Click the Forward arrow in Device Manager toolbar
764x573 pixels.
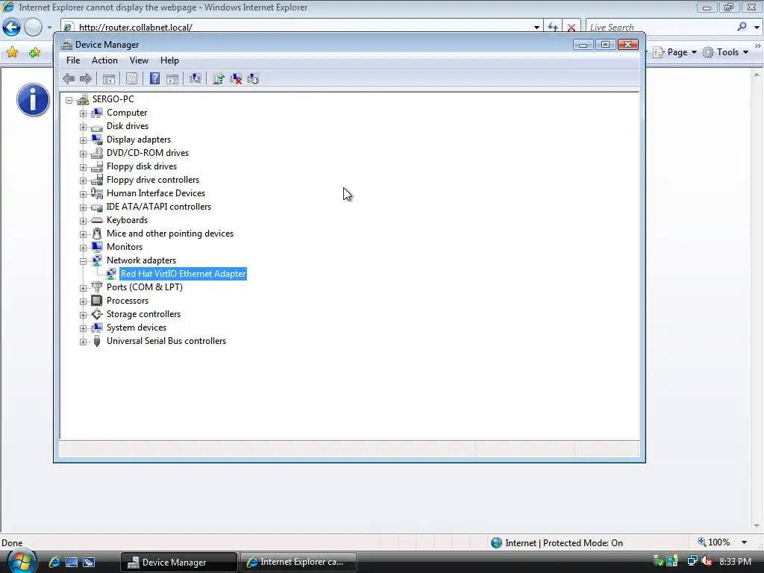(86, 78)
